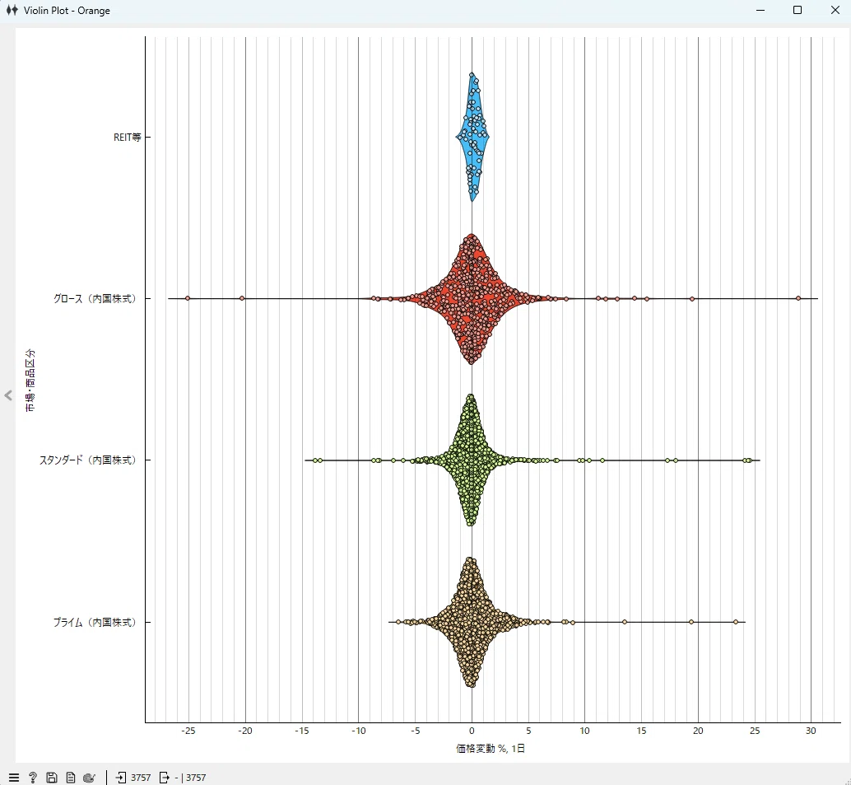Click the プライム（内国株式） label
Viewport: 851px width, 785px height.
tap(95, 622)
